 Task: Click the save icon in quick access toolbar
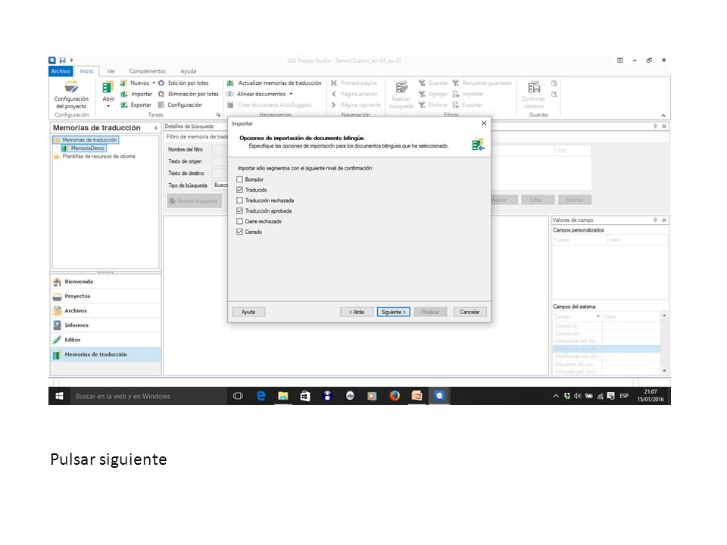tap(63, 61)
